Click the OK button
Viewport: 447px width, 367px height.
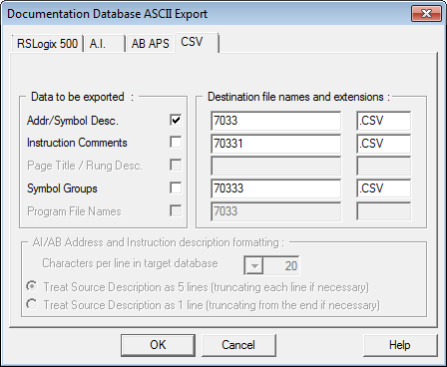[158, 345]
